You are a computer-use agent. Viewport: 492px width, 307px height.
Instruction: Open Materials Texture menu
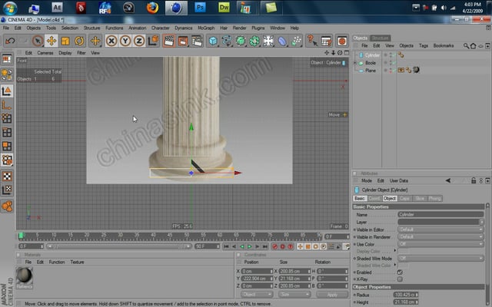point(77,262)
